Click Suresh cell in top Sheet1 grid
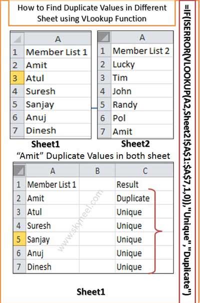The height and width of the screenshot is (303, 200). [57, 91]
